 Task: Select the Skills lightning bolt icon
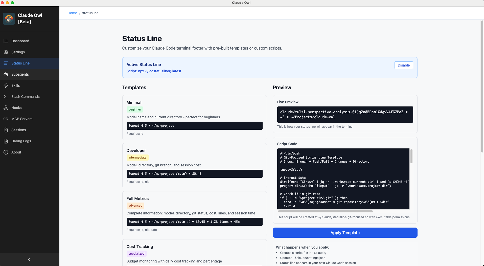click(6, 85)
